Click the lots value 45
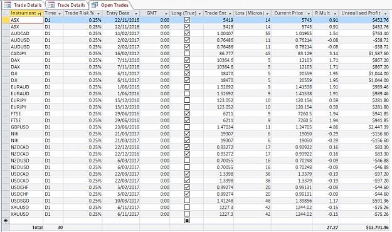 268,53
